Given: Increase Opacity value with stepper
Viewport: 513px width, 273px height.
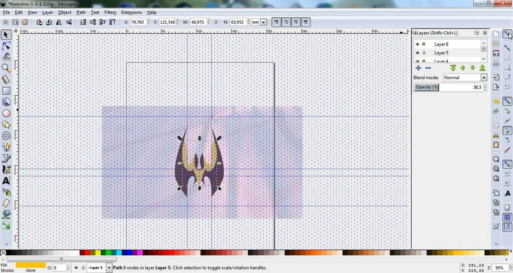Looking at the screenshot, I should pos(485,85).
